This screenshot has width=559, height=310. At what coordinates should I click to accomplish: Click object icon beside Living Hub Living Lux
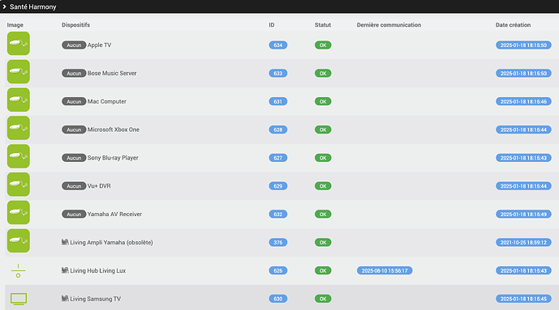point(65,270)
